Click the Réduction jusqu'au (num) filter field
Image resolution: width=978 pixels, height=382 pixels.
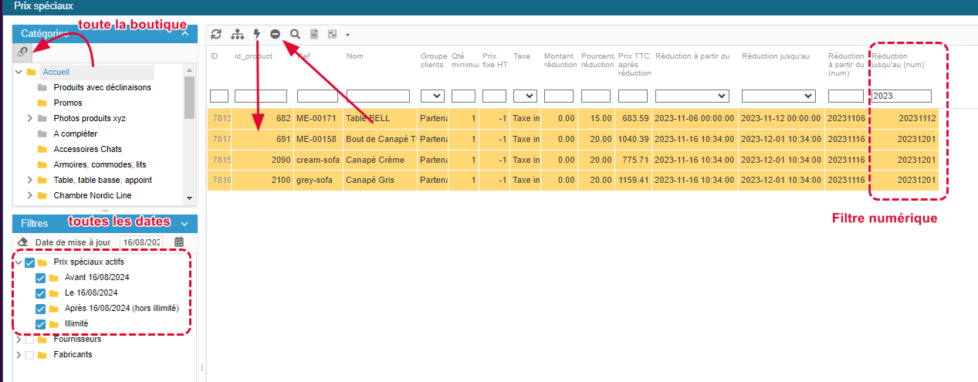coord(901,96)
